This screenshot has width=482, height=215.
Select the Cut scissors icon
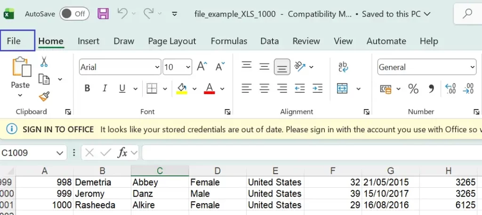[x=44, y=62]
